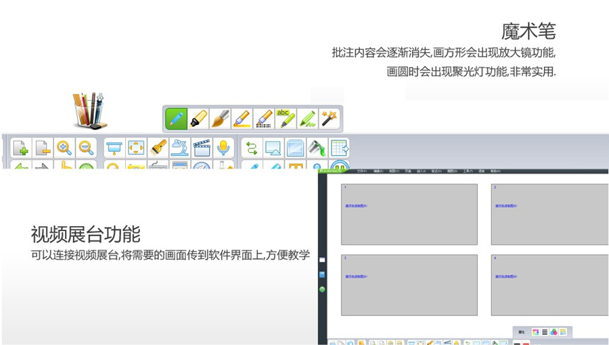Start the clapperboard video recorder
This screenshot has height=345, width=609.
coord(202,148)
